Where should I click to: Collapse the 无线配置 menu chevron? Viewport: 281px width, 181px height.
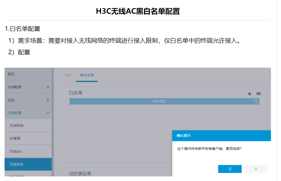tap(48, 113)
